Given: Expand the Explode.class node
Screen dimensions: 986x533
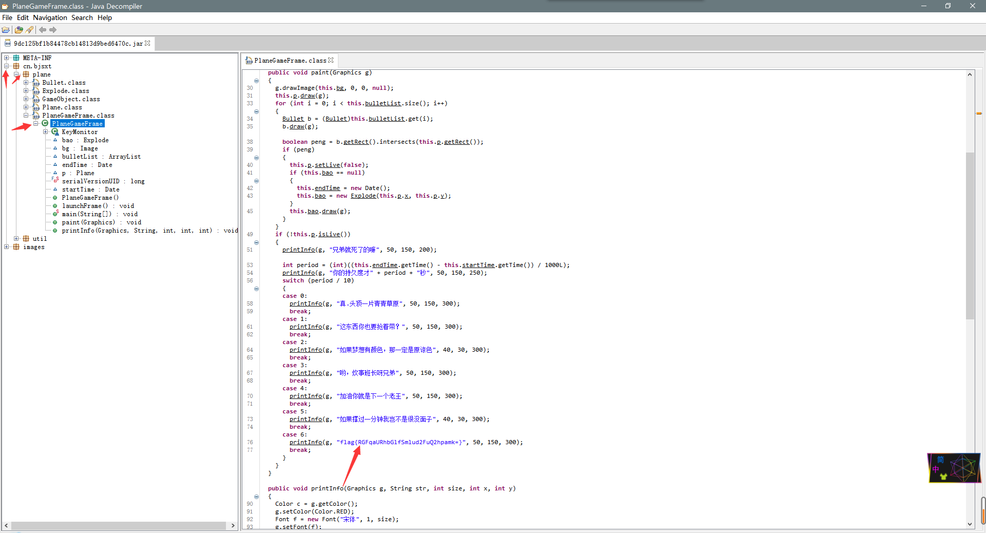Looking at the screenshot, I should (x=26, y=91).
